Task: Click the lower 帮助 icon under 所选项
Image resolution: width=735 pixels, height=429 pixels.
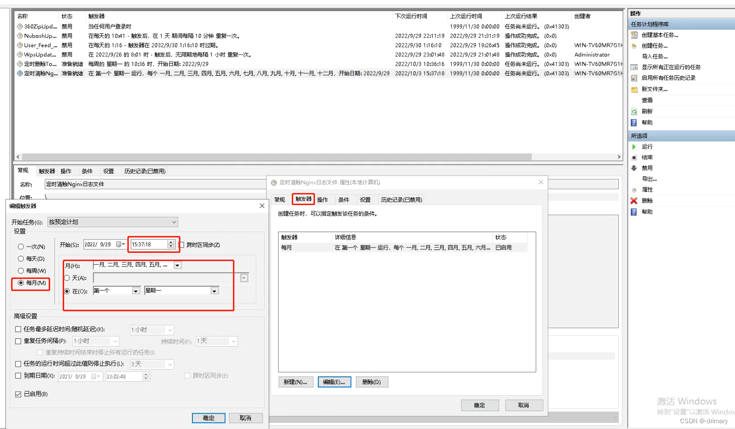Action: [x=634, y=212]
